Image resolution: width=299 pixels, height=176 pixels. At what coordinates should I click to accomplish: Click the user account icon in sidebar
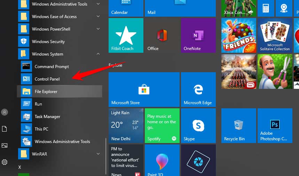pyautogui.click(x=5, y=112)
